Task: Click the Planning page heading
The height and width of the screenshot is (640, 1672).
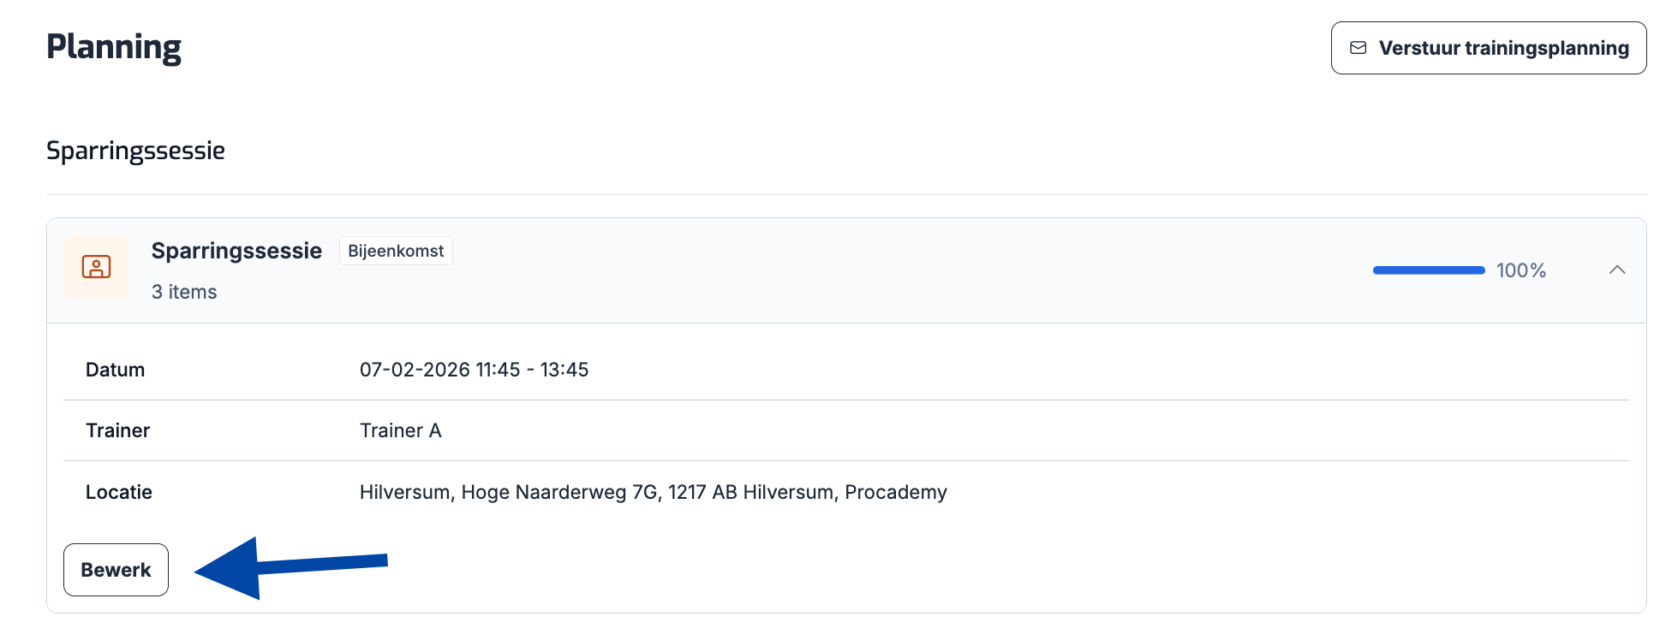Action: [114, 47]
